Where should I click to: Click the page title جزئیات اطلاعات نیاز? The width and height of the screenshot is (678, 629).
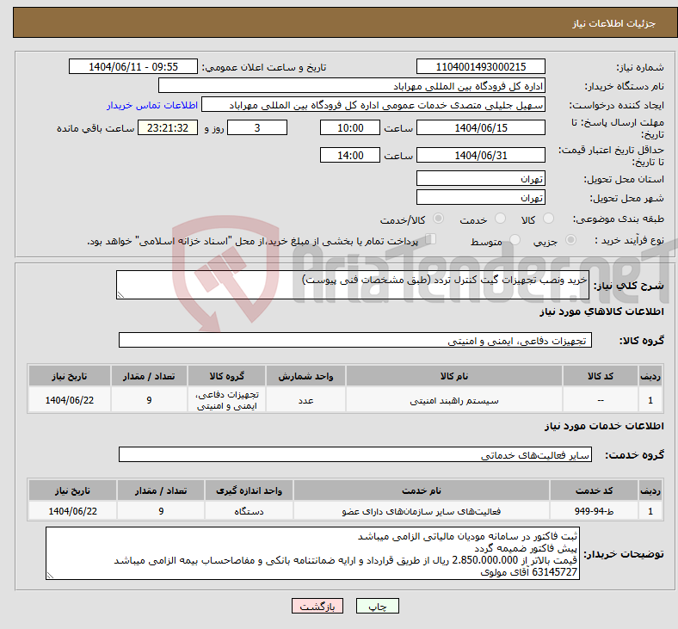point(614,23)
